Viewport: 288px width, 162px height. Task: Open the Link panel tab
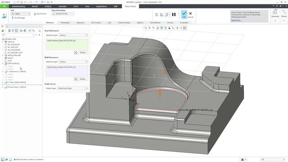109,22
